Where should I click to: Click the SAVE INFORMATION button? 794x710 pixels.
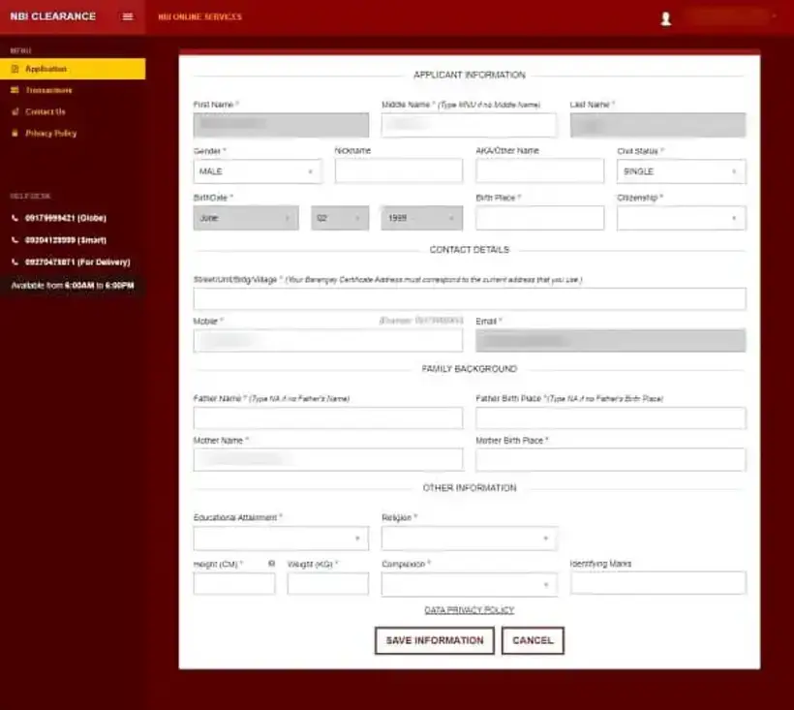434,640
